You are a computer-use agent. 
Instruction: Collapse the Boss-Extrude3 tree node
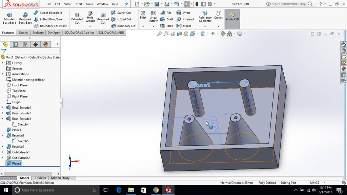3,119
